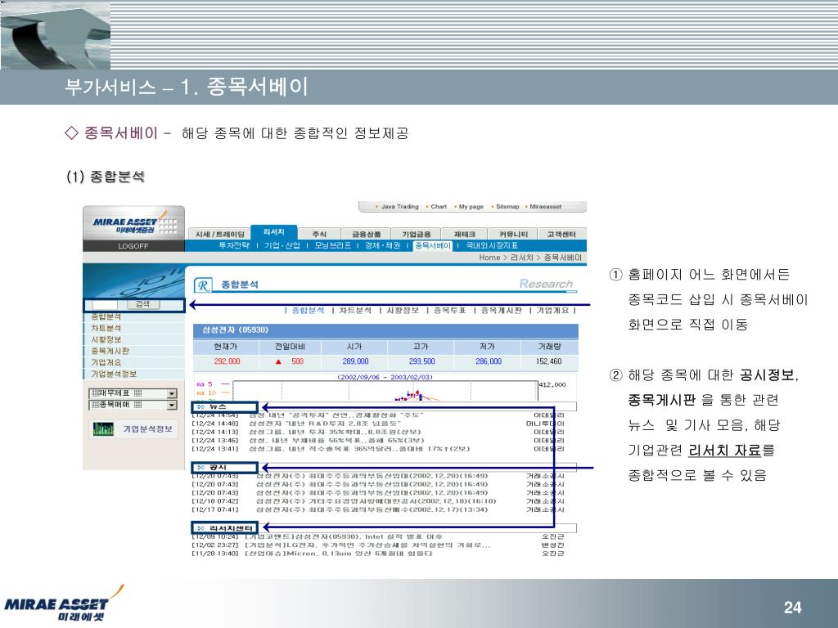
Task: Open 기업개요 in the left sidebar
Action: click(106, 362)
